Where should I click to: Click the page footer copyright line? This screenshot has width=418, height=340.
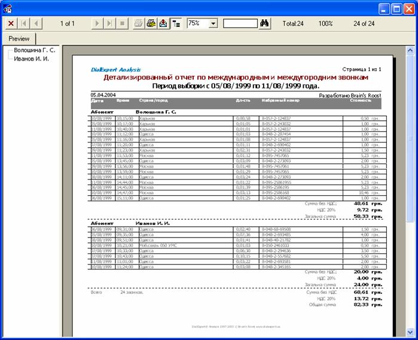point(236,327)
